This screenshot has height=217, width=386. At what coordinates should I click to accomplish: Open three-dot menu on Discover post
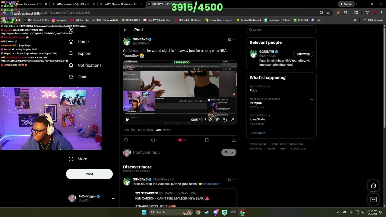pyautogui.click(x=235, y=179)
